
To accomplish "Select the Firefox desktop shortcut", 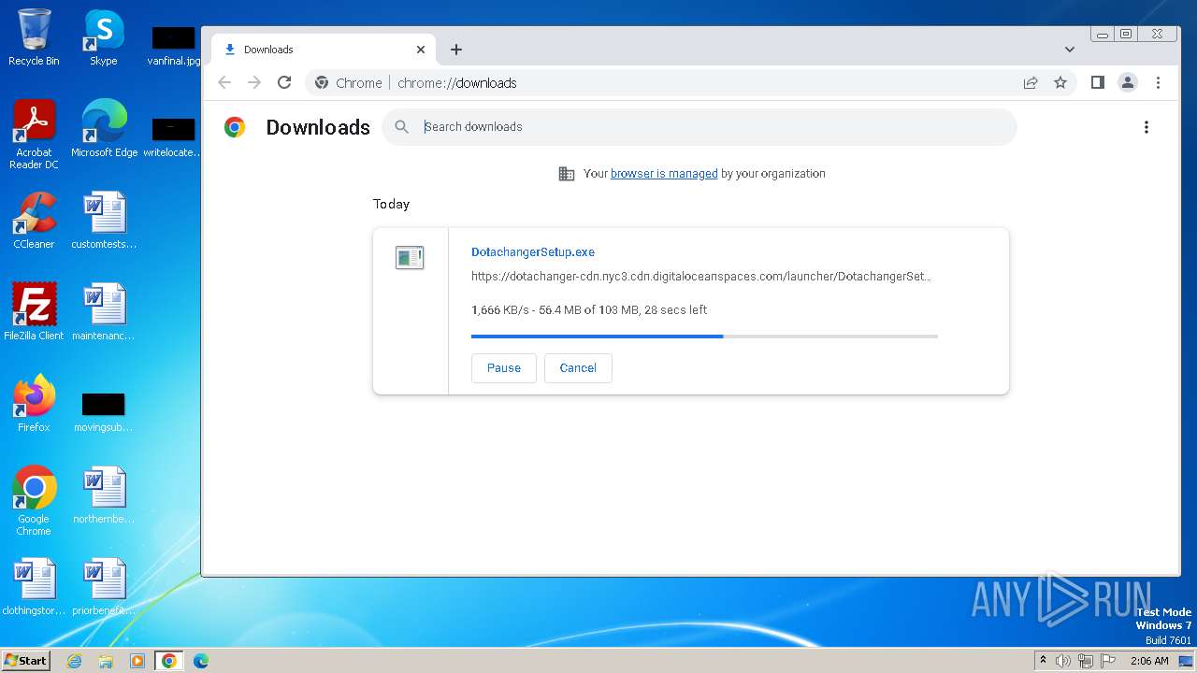I will [x=34, y=404].
